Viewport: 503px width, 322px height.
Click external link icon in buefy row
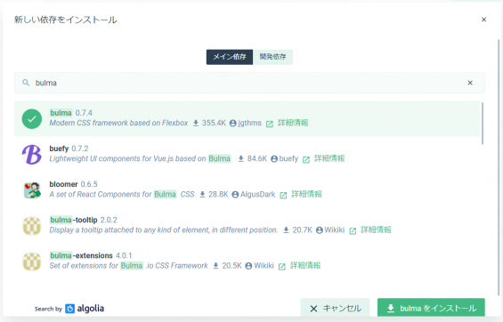point(306,159)
